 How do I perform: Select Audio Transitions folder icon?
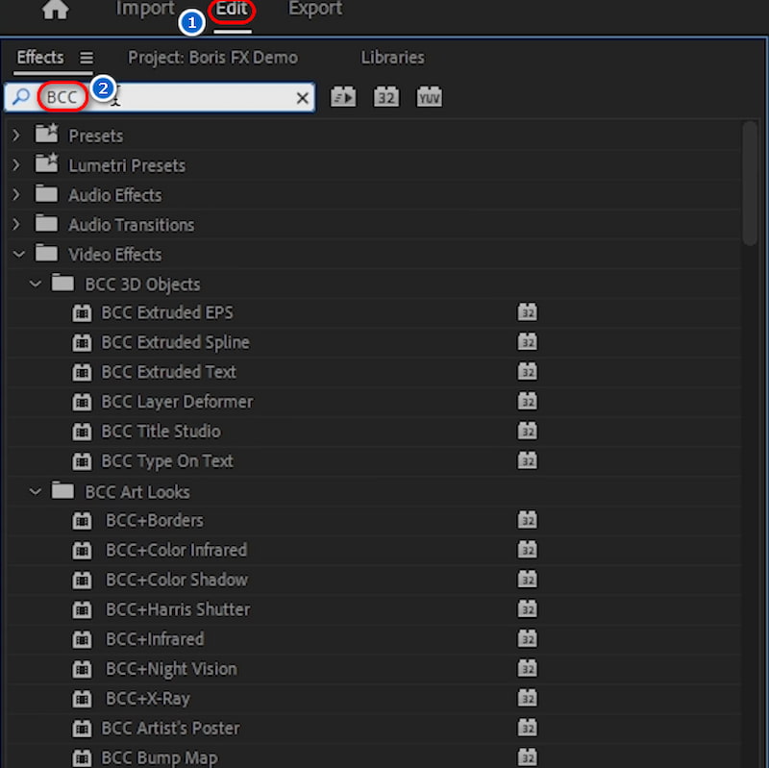46,223
